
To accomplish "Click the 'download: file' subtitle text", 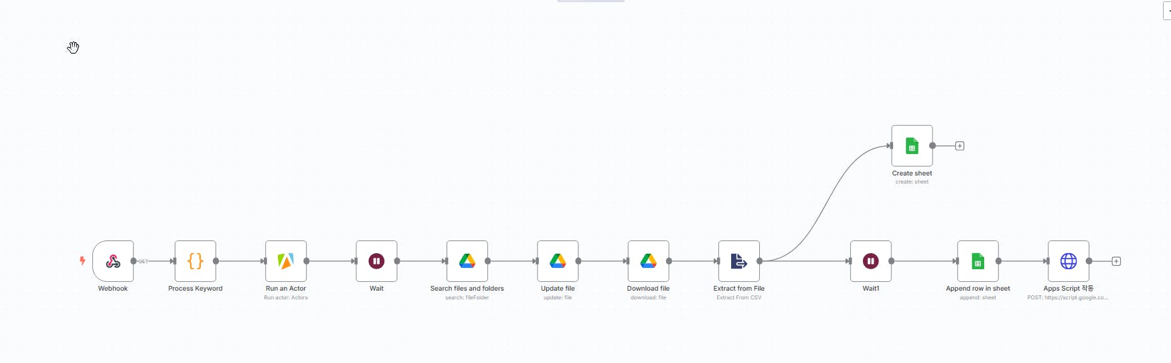I will point(648,297).
